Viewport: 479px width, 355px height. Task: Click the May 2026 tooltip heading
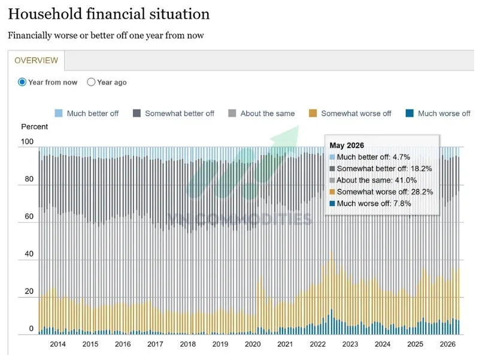click(347, 145)
